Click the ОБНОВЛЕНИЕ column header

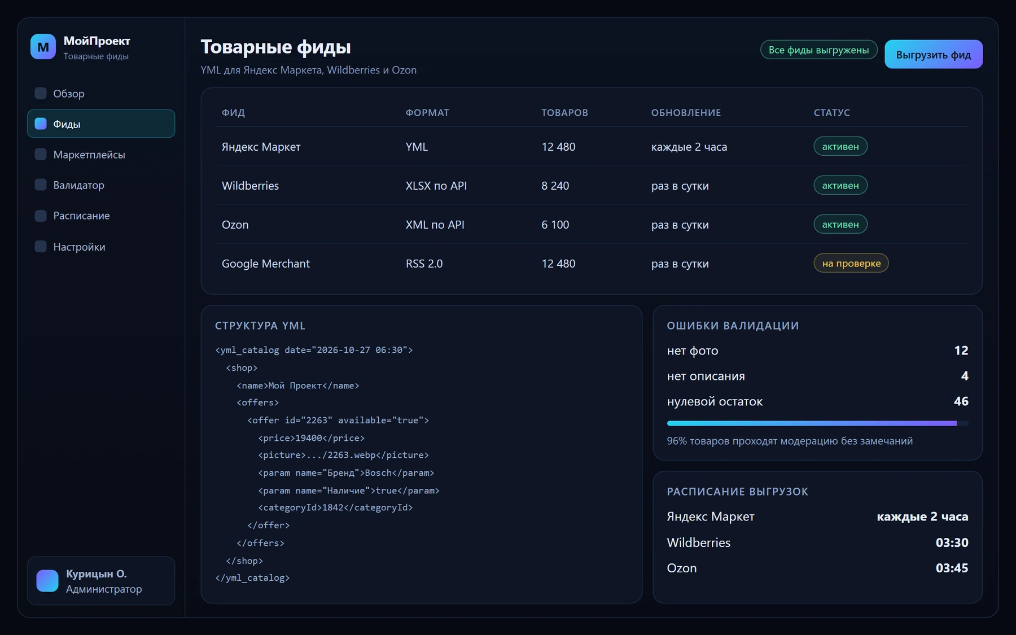(x=686, y=112)
